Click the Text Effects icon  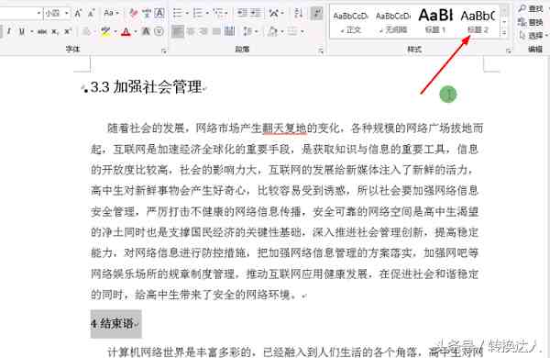[85, 31]
